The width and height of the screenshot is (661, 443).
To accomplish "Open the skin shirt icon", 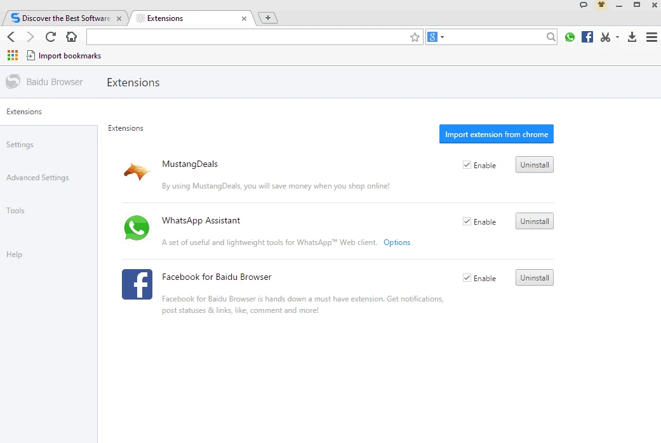I will coord(601,5).
